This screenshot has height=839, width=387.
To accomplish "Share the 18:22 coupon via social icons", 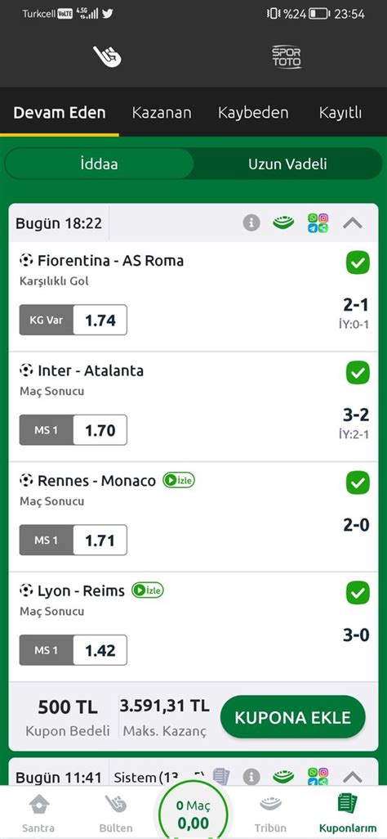I will click(318, 222).
